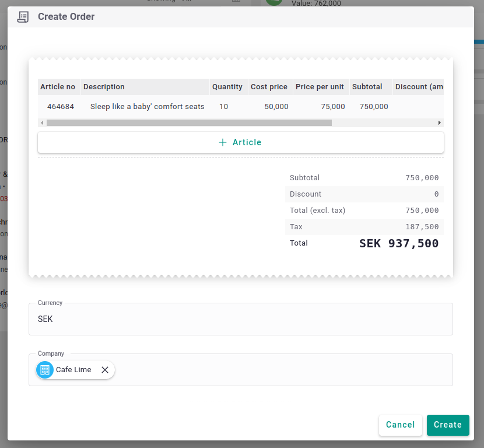Screen dimensions: 484x448
Task: Select the quantity cell showing 10
Action: click(x=224, y=107)
